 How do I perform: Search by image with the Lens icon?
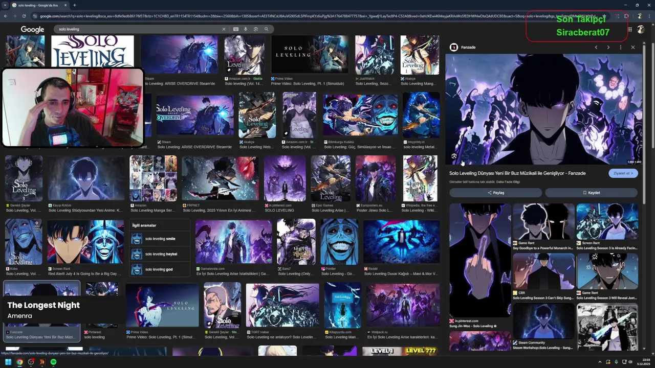[x=256, y=29]
